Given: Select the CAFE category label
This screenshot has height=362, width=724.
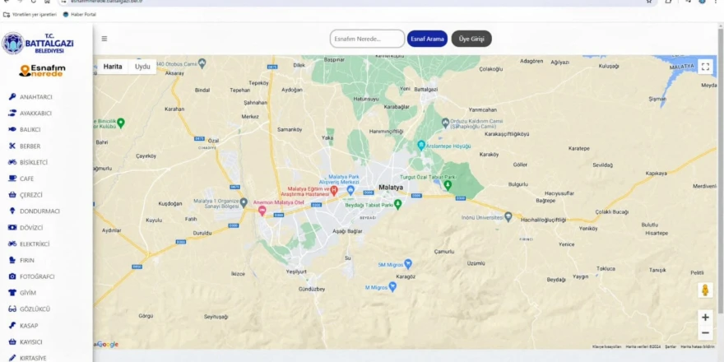Looking at the screenshot, I should point(27,179).
